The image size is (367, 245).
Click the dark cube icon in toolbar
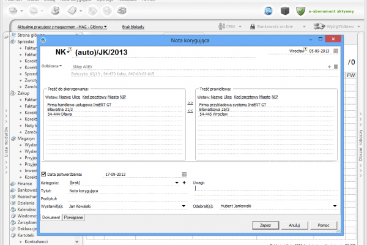click(x=284, y=10)
